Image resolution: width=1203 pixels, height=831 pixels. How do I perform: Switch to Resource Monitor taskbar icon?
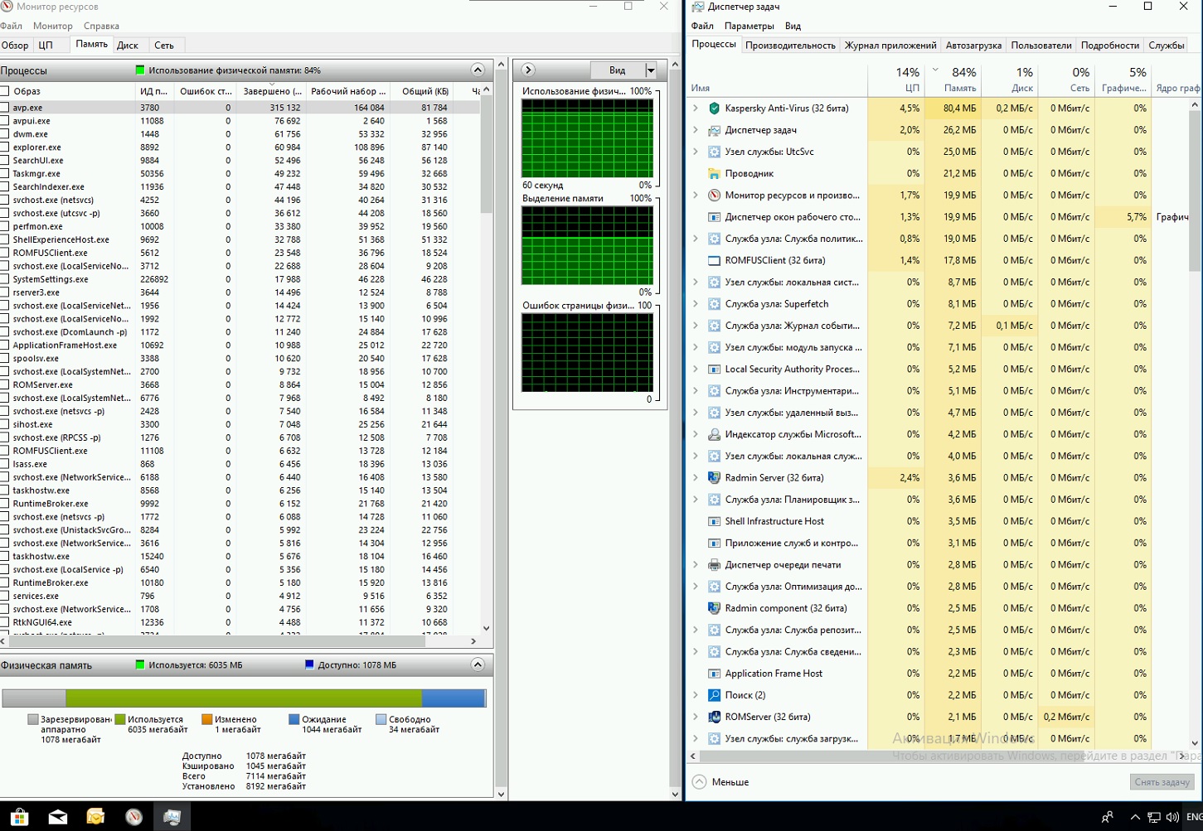[x=133, y=816]
